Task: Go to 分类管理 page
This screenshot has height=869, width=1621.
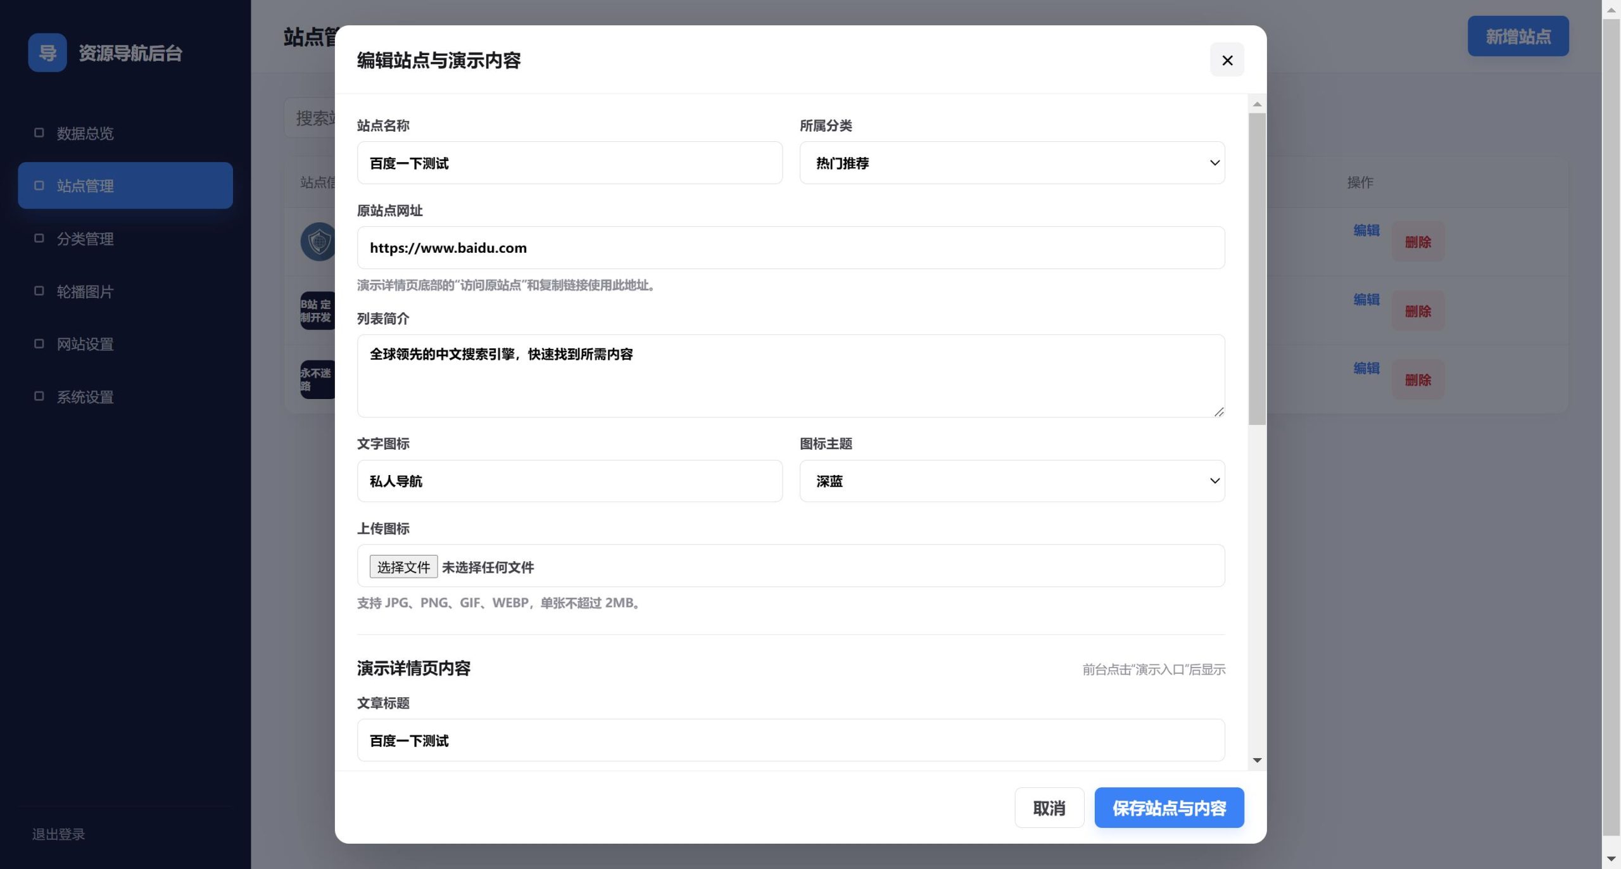Action: coord(125,239)
